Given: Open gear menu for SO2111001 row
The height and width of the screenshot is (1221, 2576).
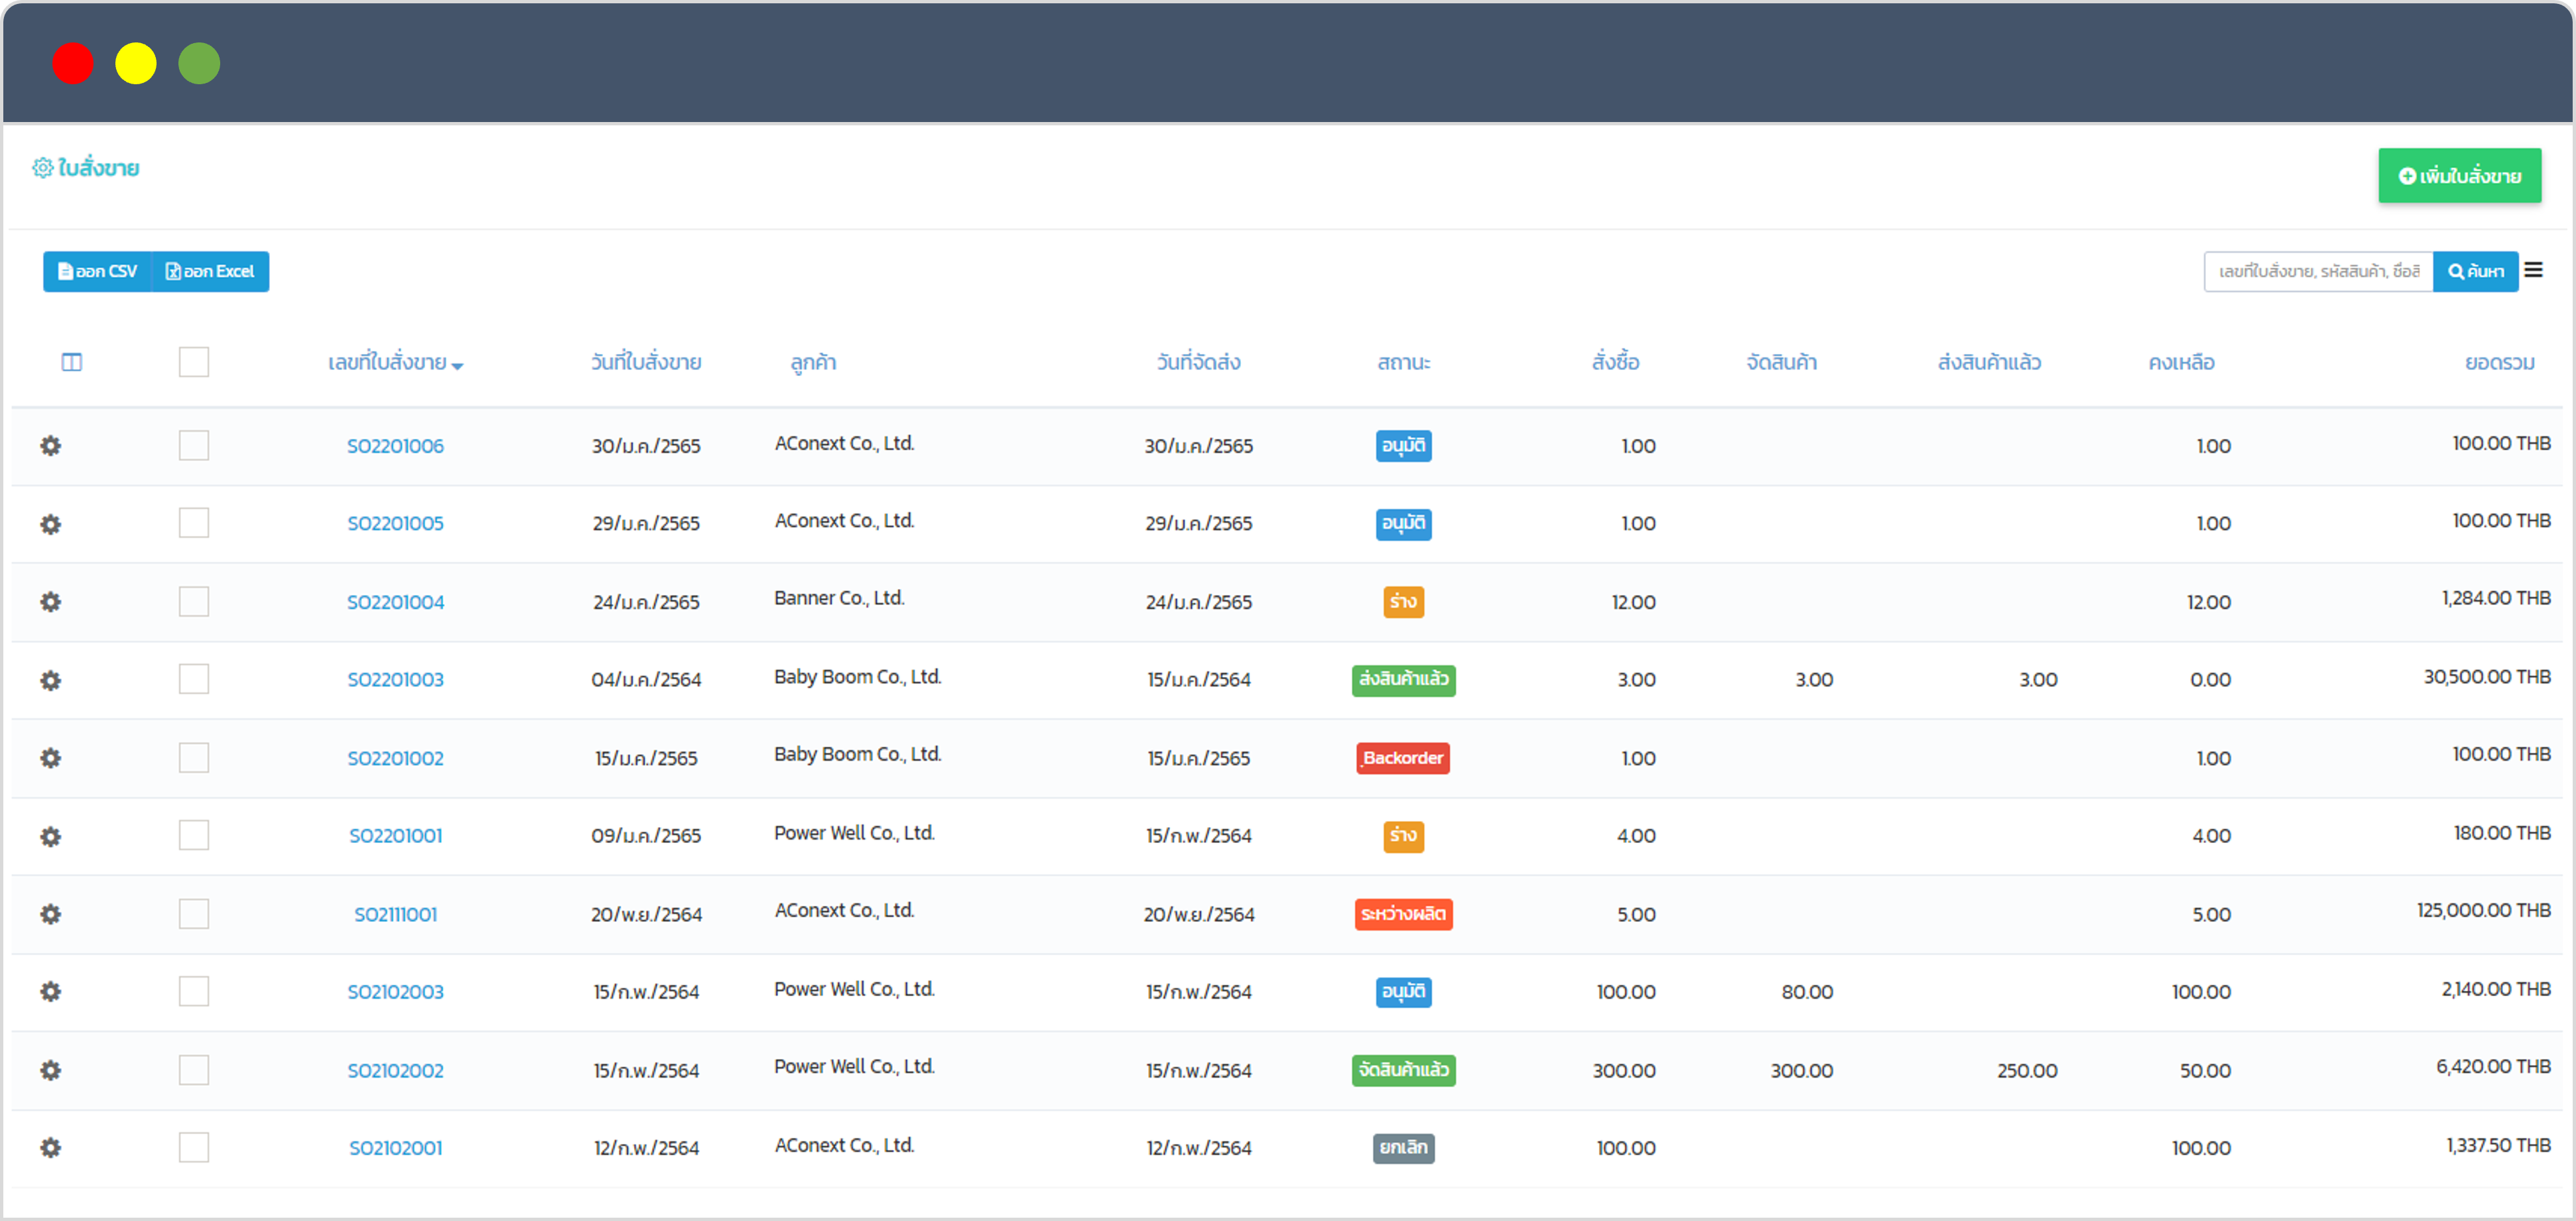Looking at the screenshot, I should (50, 914).
